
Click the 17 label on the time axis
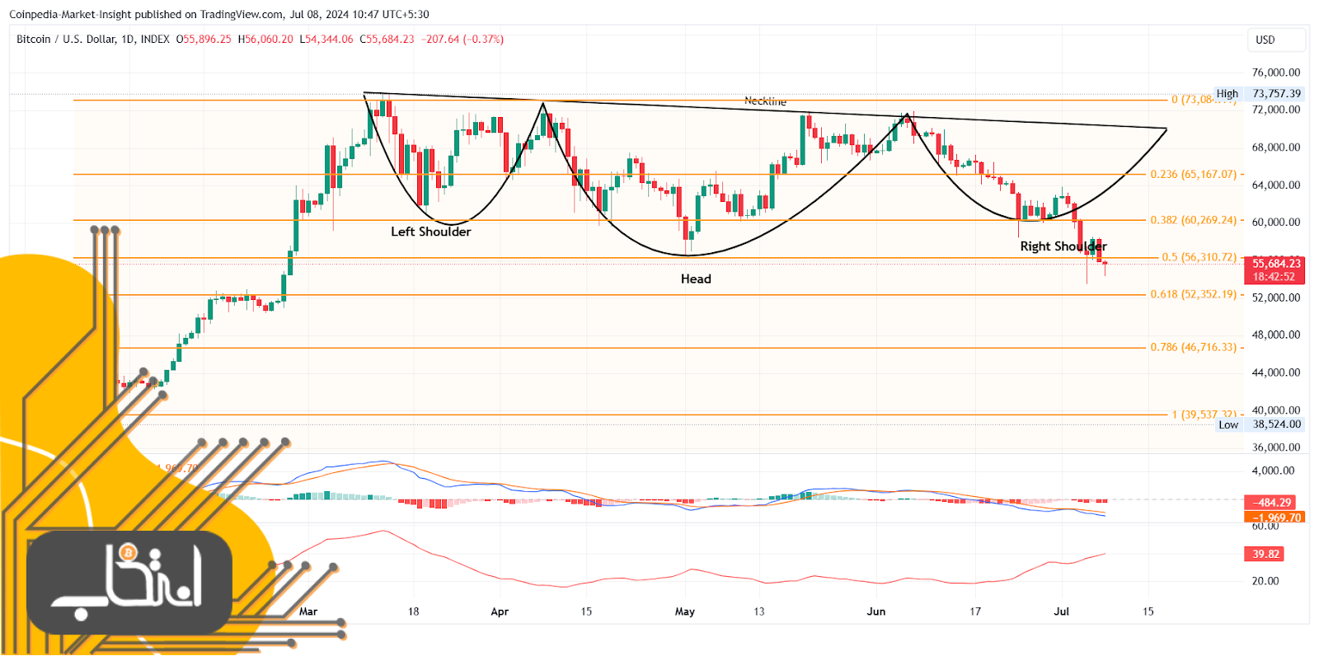[975, 611]
